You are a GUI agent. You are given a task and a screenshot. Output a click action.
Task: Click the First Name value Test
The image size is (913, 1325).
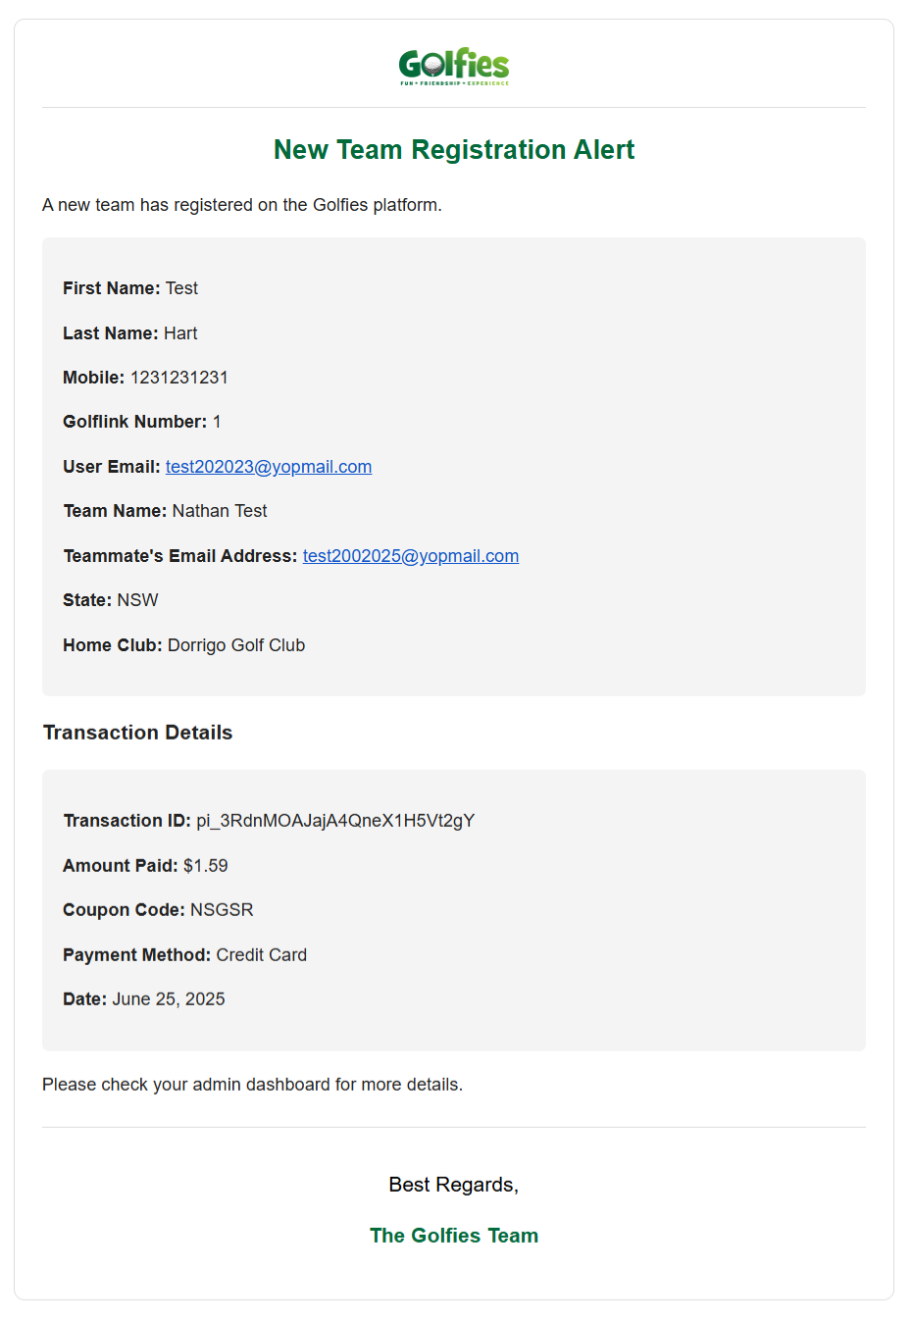[181, 288]
